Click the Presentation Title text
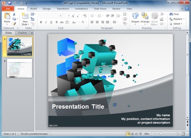This screenshot has height=138, width=191. point(78,107)
